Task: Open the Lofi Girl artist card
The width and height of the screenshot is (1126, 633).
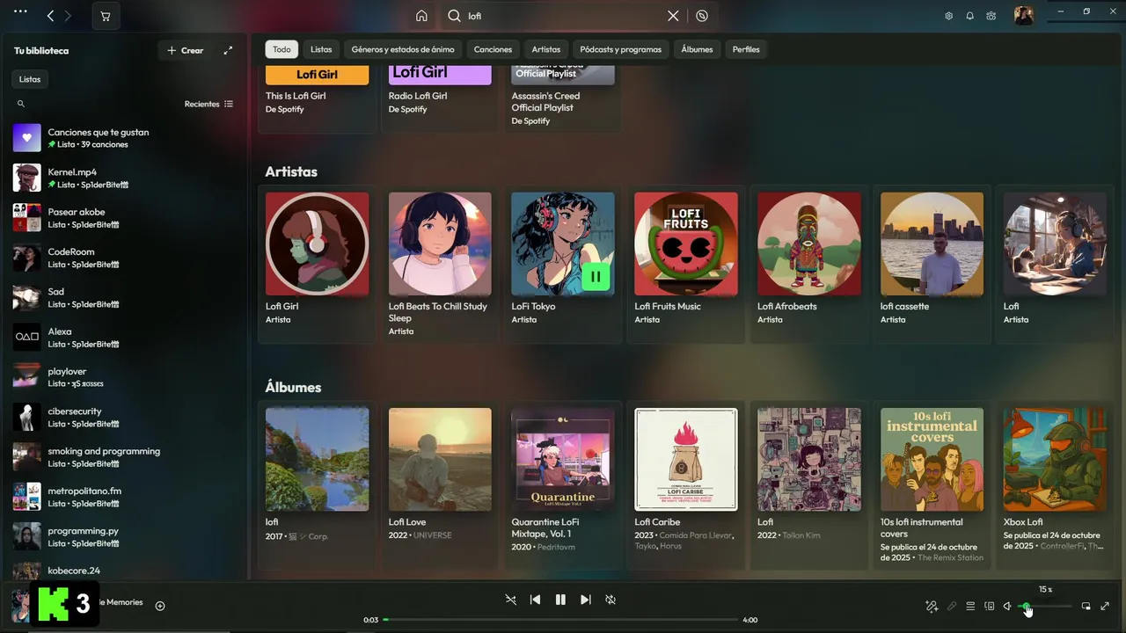Action: pos(317,263)
